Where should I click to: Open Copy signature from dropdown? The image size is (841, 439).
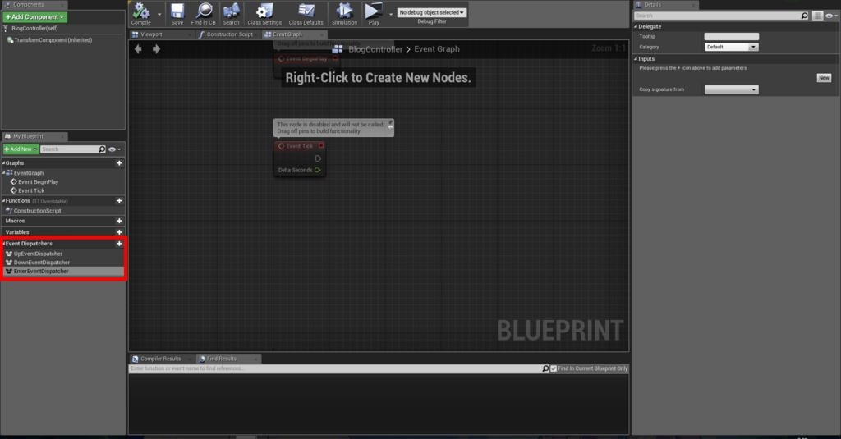coord(731,89)
